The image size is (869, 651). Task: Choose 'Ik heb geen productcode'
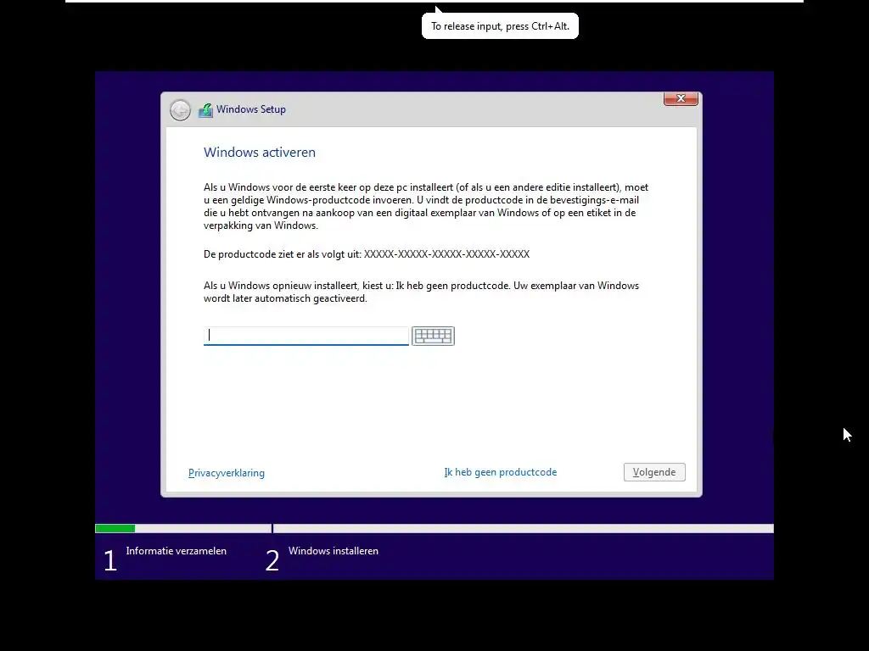coord(501,472)
